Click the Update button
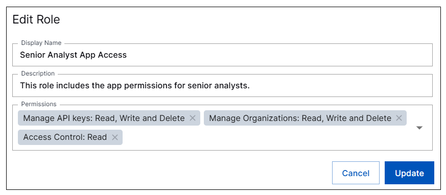This screenshot has width=446, height=195. 409,173
